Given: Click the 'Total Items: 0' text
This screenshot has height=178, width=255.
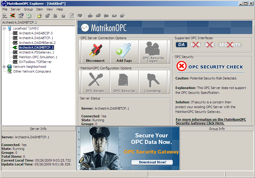Looking at the screenshot, I should [x=13, y=156].
